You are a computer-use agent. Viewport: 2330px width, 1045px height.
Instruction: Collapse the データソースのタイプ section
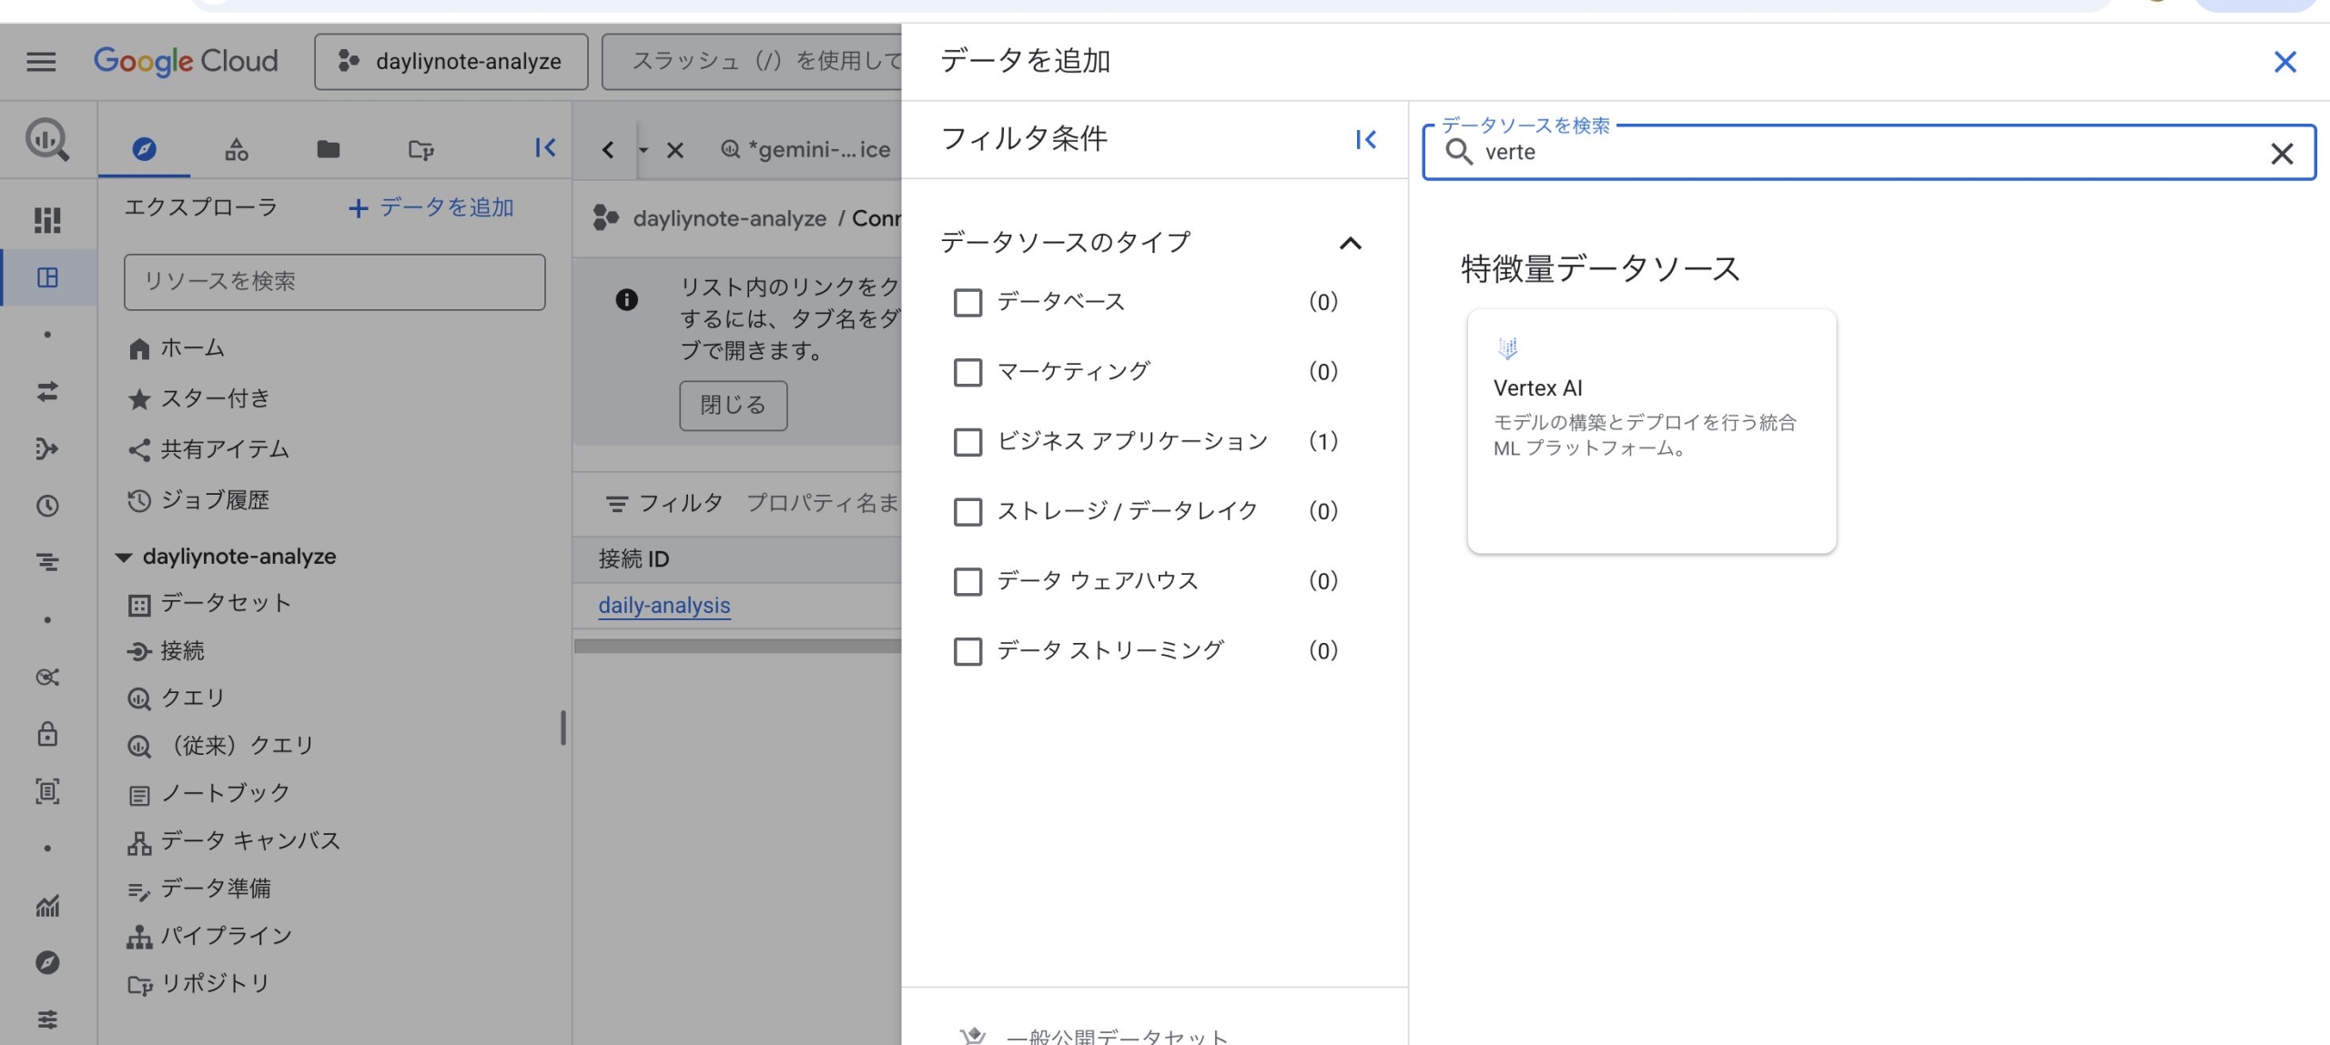(1350, 244)
